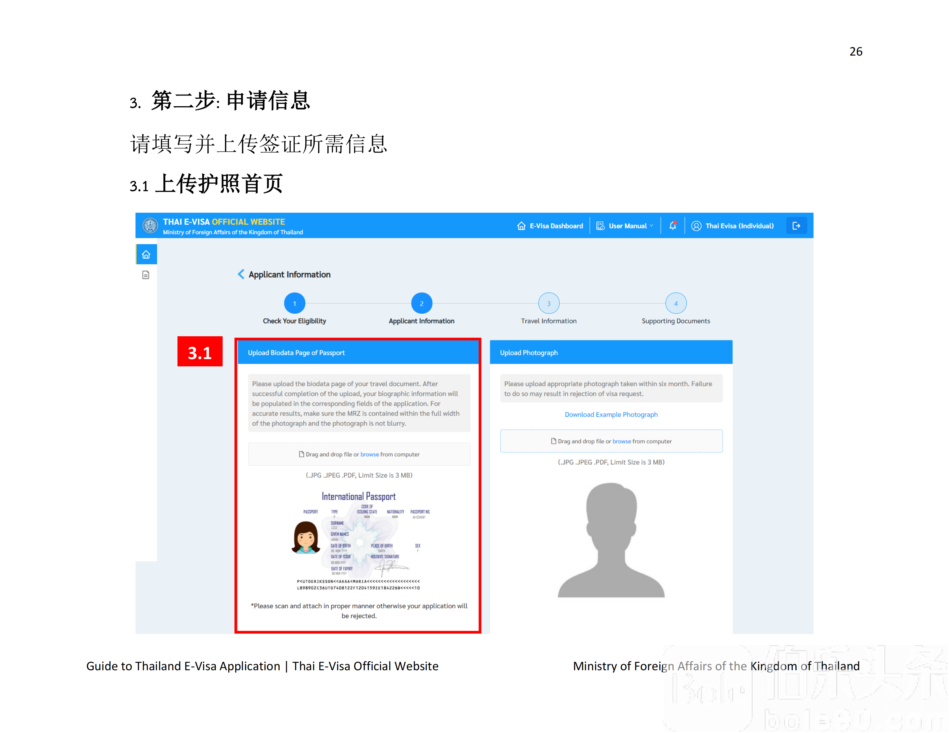Click browse link under Upload Biodata Page
The height and width of the screenshot is (733, 949).
pos(369,454)
